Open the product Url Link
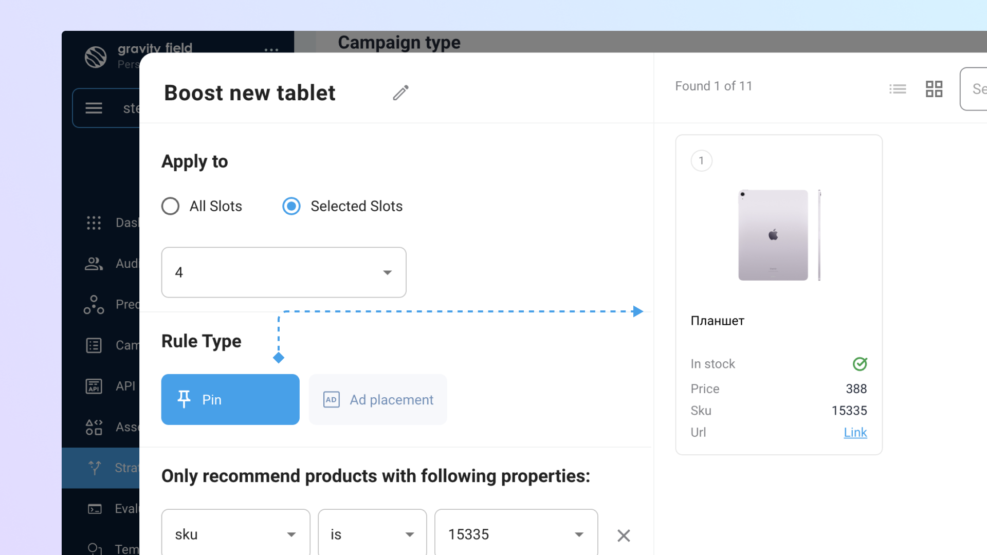 coord(855,432)
